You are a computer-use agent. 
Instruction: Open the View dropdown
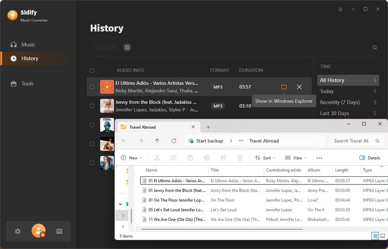[296, 158]
